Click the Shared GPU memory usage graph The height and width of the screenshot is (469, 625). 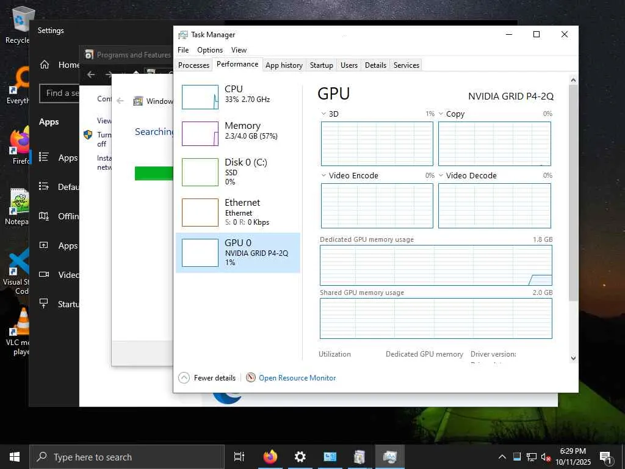(x=436, y=318)
